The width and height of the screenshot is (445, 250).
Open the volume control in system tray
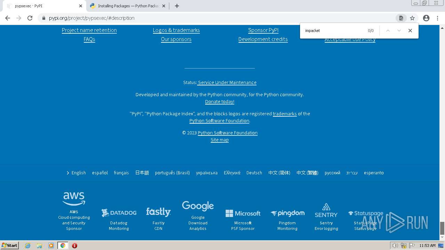395,245
